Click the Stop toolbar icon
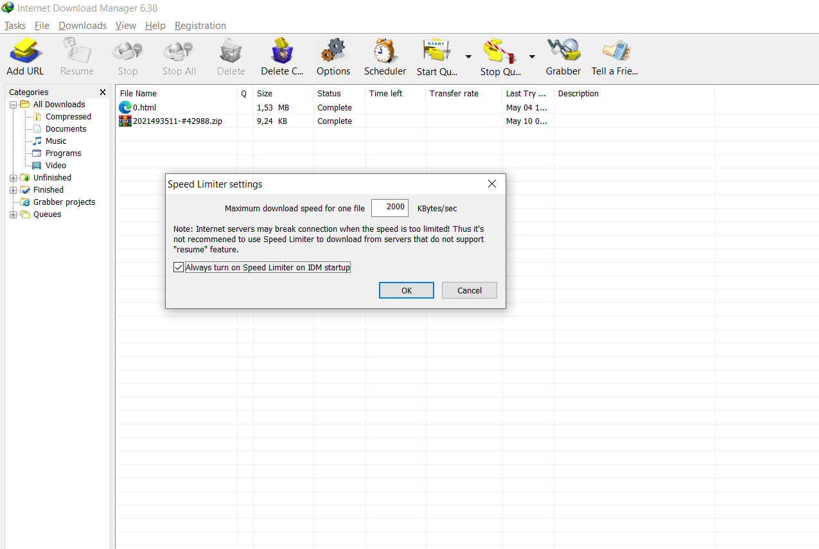This screenshot has width=819, height=549. coord(128,50)
